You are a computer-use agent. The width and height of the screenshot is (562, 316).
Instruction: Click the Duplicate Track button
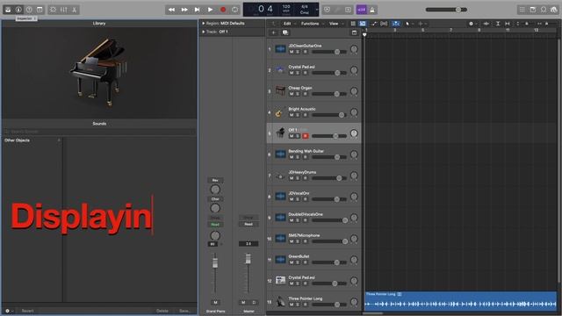tap(285, 32)
